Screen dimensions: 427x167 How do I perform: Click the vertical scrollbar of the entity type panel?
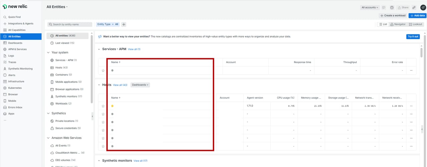92,66
